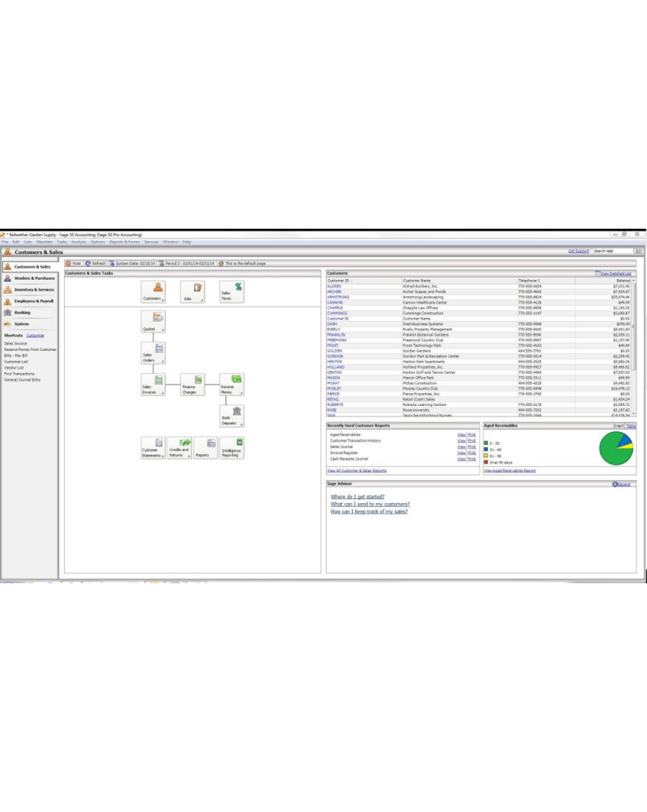Open the Customers task icon

pos(153,291)
